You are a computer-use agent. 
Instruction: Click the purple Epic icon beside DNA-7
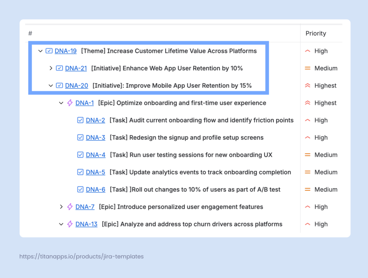point(70,207)
